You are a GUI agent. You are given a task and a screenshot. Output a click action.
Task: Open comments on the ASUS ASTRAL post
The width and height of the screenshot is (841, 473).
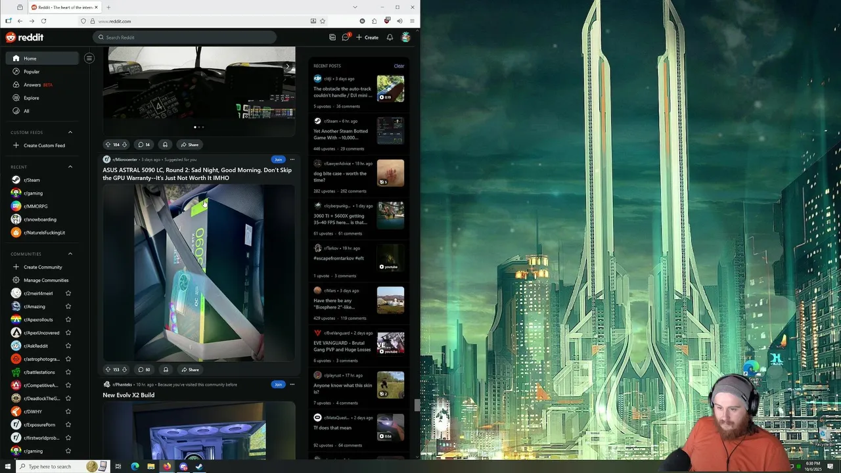tap(144, 370)
